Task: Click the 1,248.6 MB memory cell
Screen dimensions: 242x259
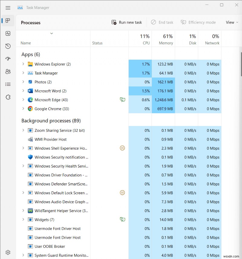Action: click(163, 100)
